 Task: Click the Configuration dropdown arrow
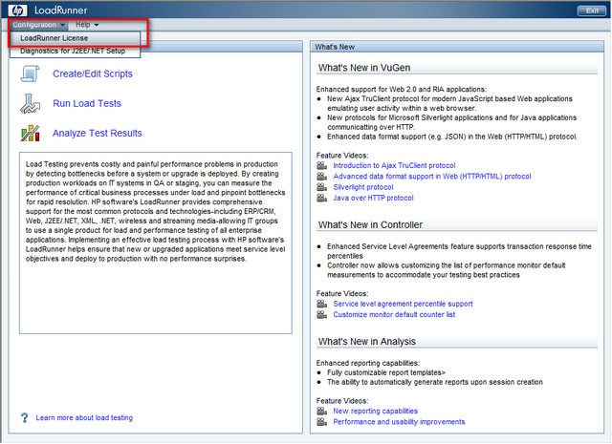(x=62, y=25)
